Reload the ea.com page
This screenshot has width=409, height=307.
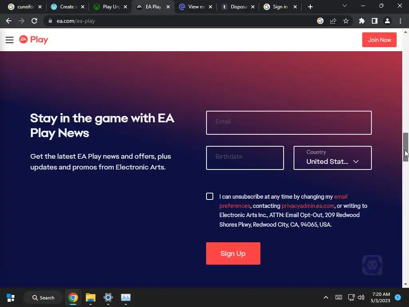(34, 21)
